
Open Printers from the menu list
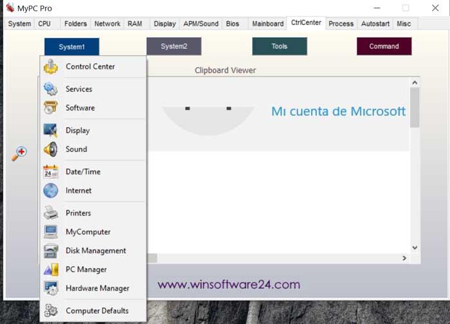pos(93,213)
